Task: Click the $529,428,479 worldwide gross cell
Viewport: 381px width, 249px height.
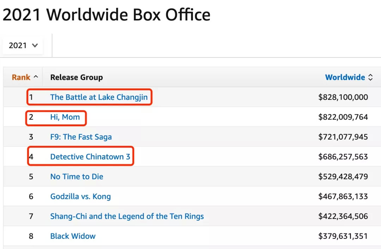Action: (x=343, y=177)
